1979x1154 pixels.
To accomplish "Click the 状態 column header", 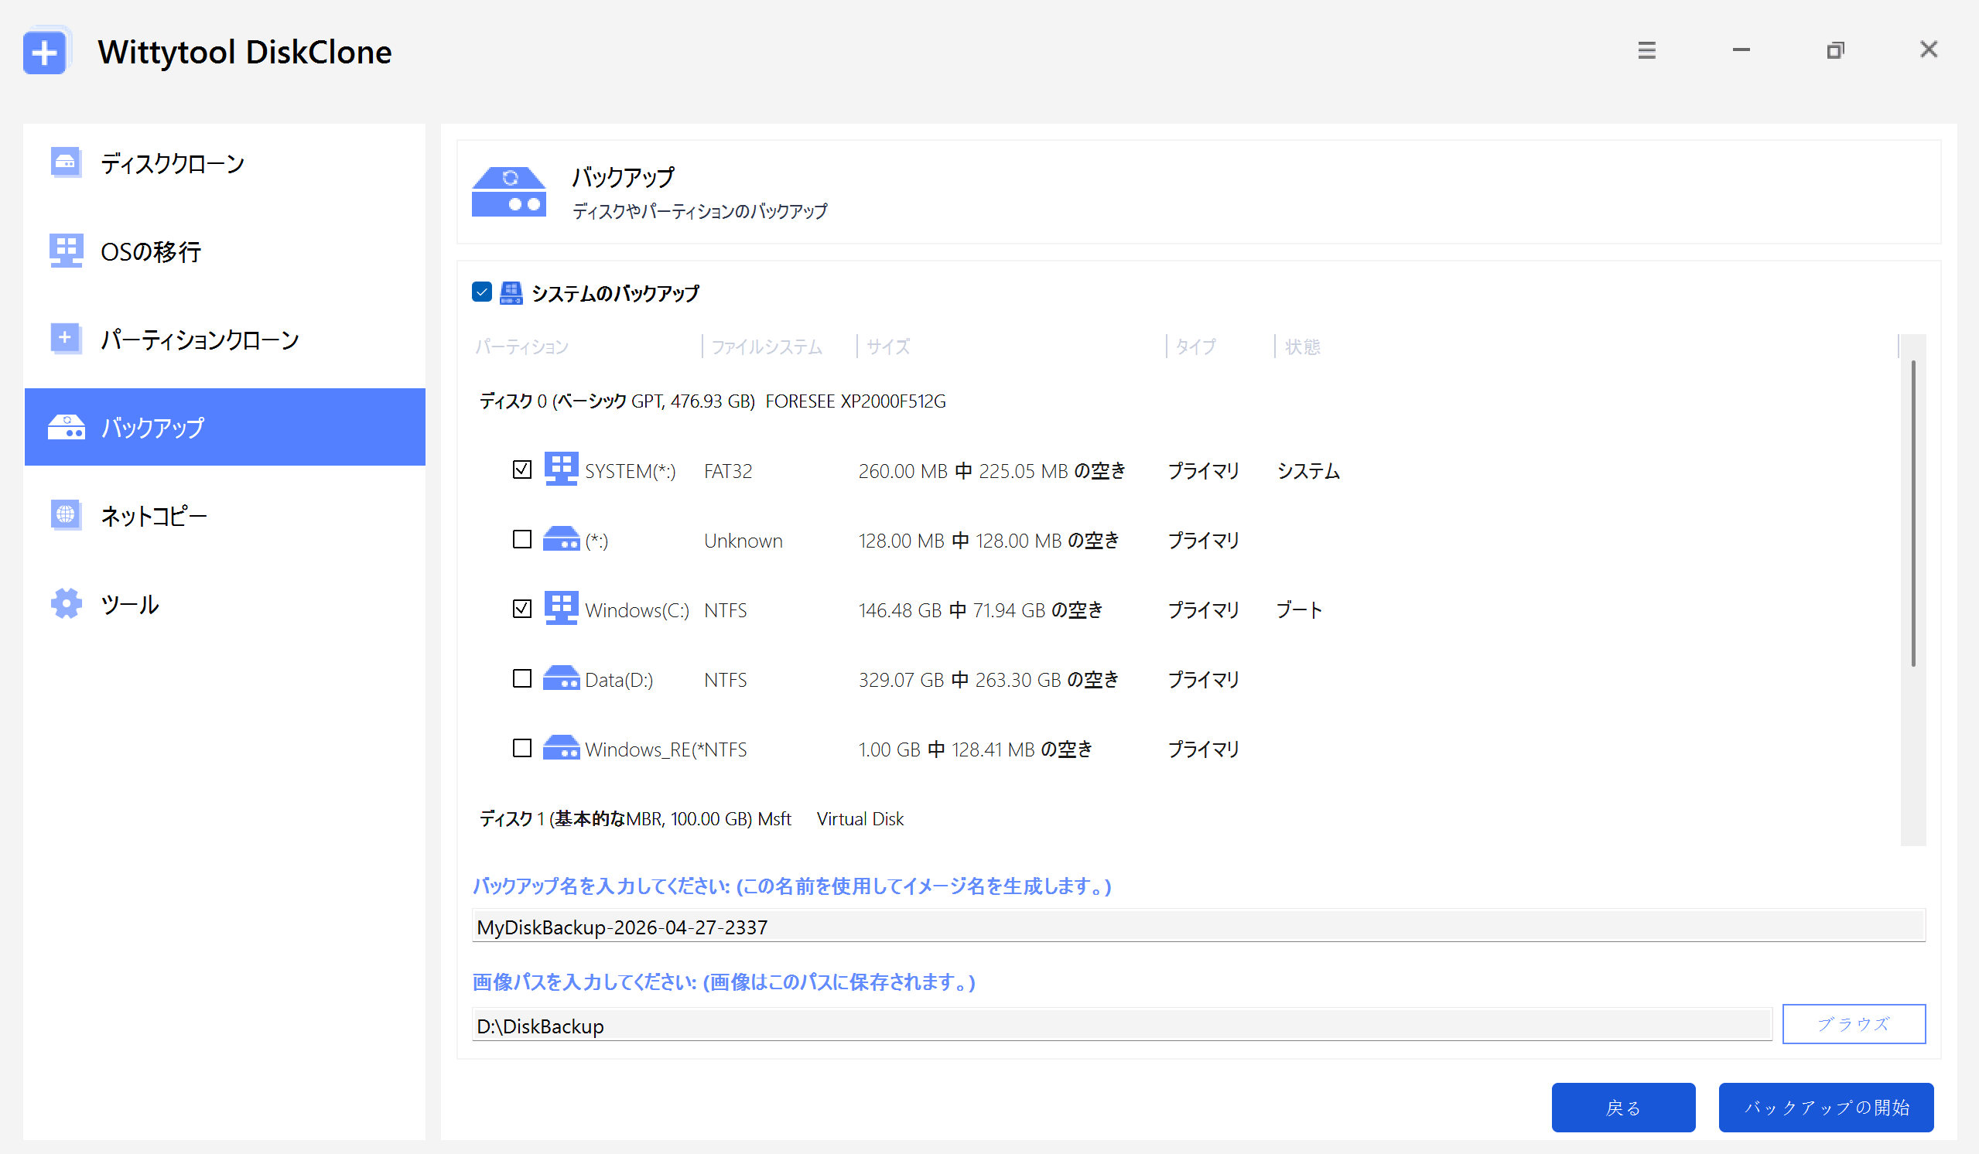I will [1302, 347].
